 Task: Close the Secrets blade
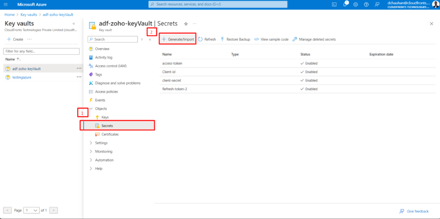431,24
